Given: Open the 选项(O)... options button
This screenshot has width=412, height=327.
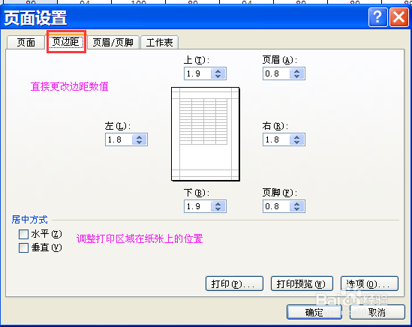Looking at the screenshot, I should point(369,283).
